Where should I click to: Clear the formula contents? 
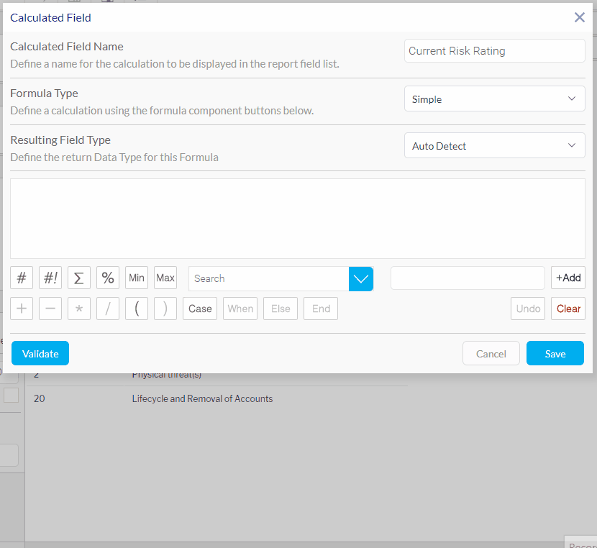[568, 309]
